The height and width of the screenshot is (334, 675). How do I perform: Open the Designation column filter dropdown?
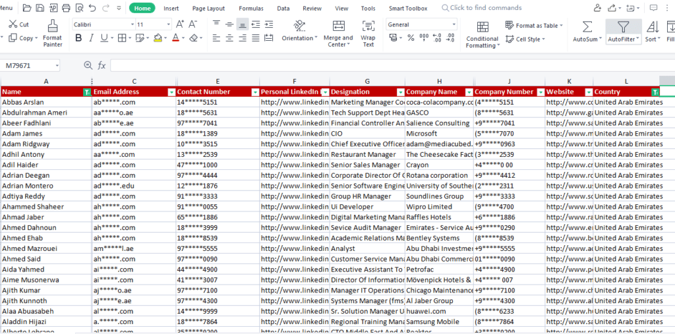400,92
